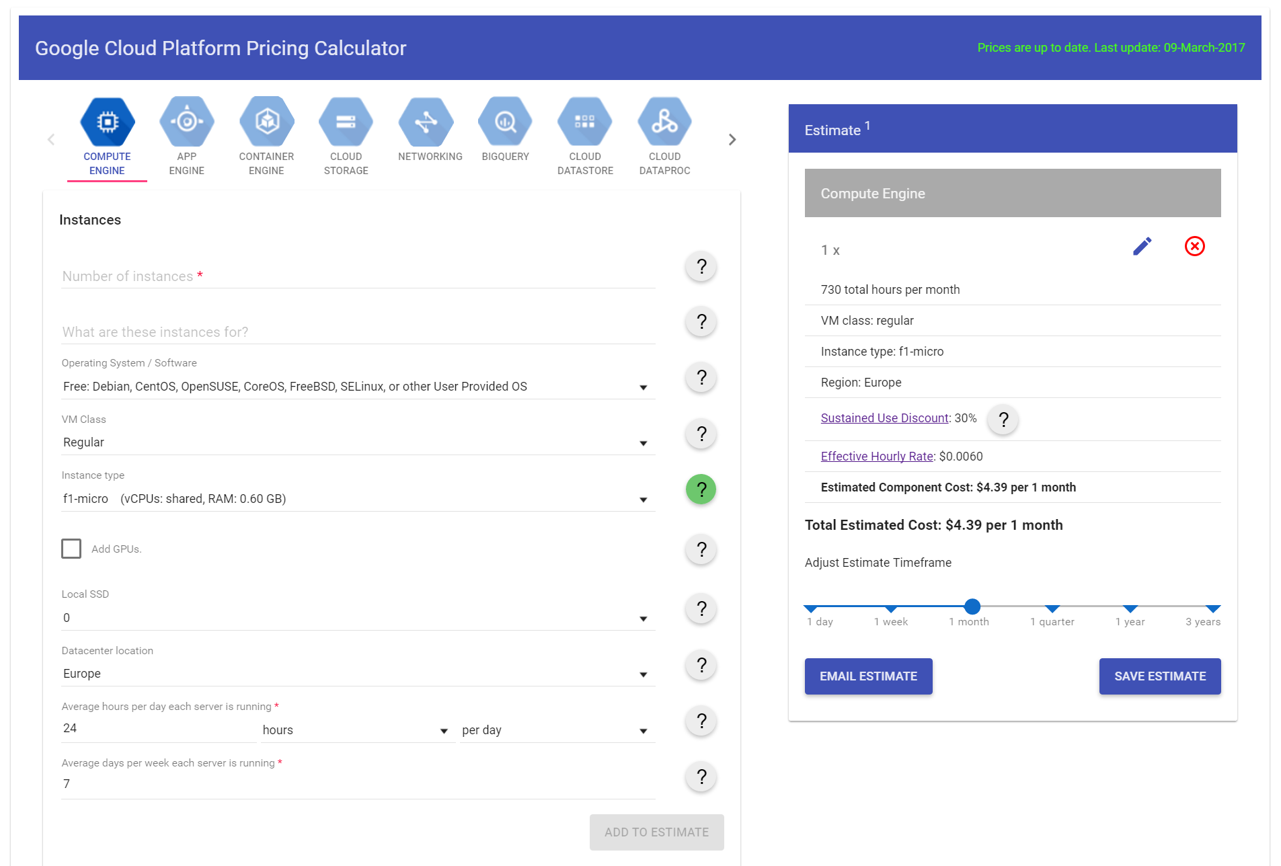Click the Number of instances field
The width and height of the screenshot is (1281, 866).
(x=358, y=276)
